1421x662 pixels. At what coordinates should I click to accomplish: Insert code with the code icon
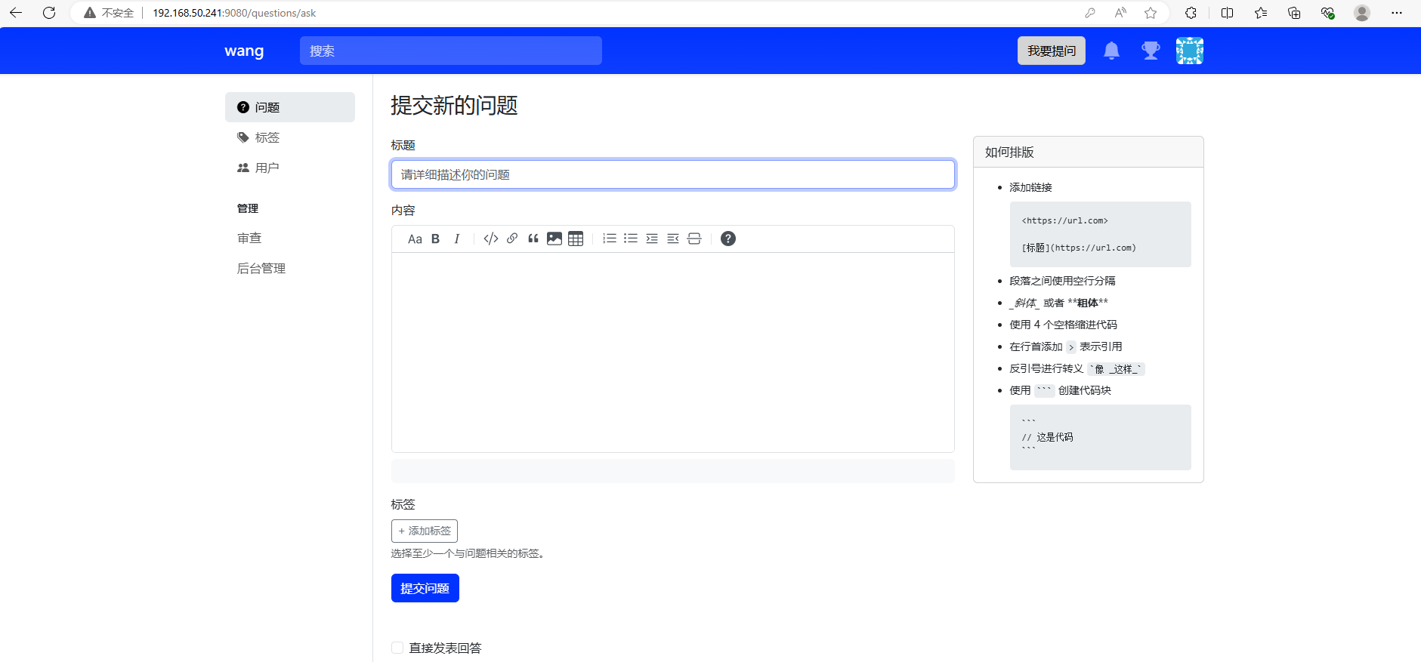coord(491,239)
